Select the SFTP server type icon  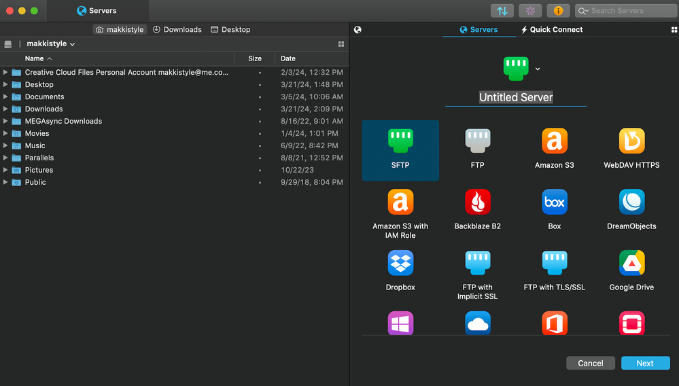tap(400, 141)
